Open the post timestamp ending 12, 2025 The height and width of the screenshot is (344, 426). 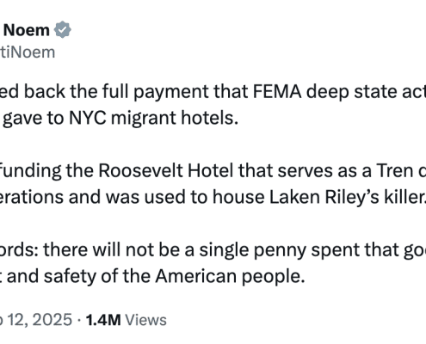[x=36, y=320]
